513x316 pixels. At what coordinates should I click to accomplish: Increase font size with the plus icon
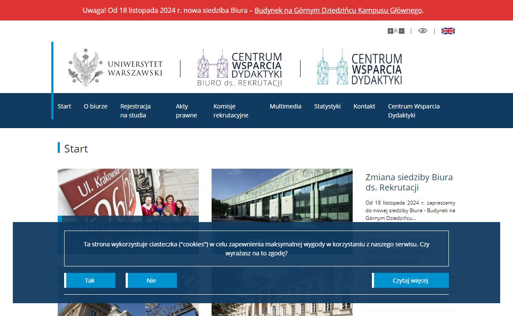[x=390, y=31]
